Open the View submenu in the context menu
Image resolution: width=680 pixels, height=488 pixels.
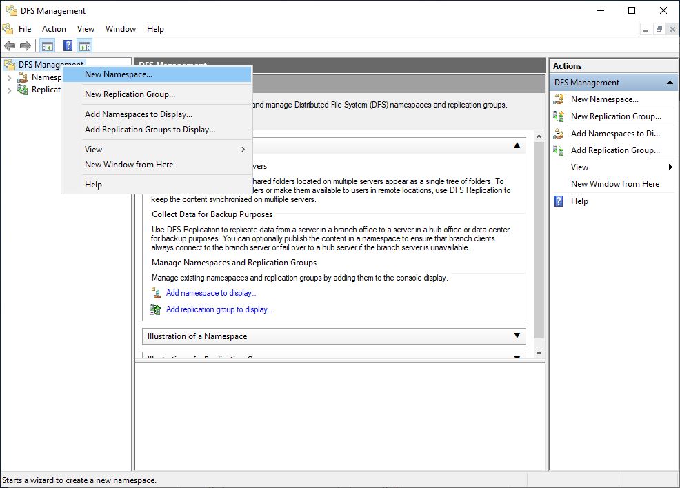[x=157, y=149]
